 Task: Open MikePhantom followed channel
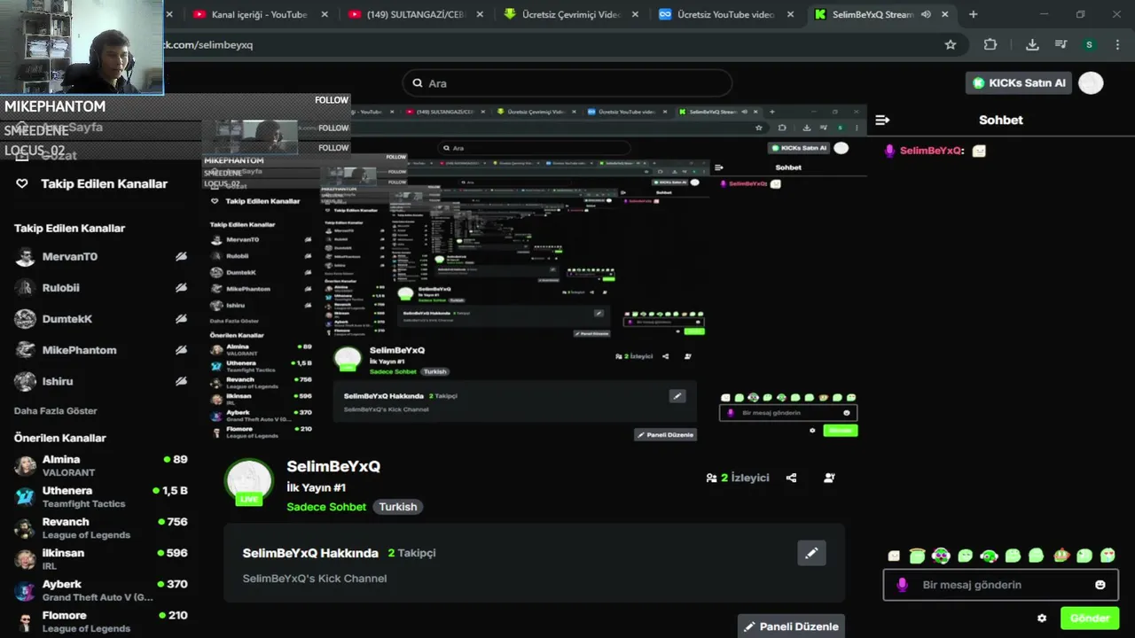[101, 350]
